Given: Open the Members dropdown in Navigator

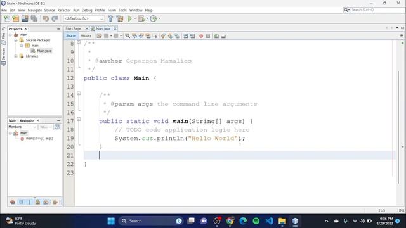Looking at the screenshot, I should coord(22,127).
